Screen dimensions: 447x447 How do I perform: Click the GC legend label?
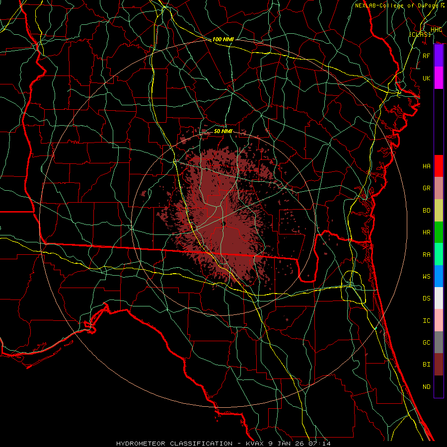click(x=427, y=342)
